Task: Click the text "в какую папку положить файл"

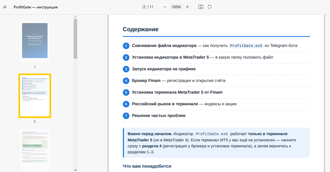Action: [244, 57]
